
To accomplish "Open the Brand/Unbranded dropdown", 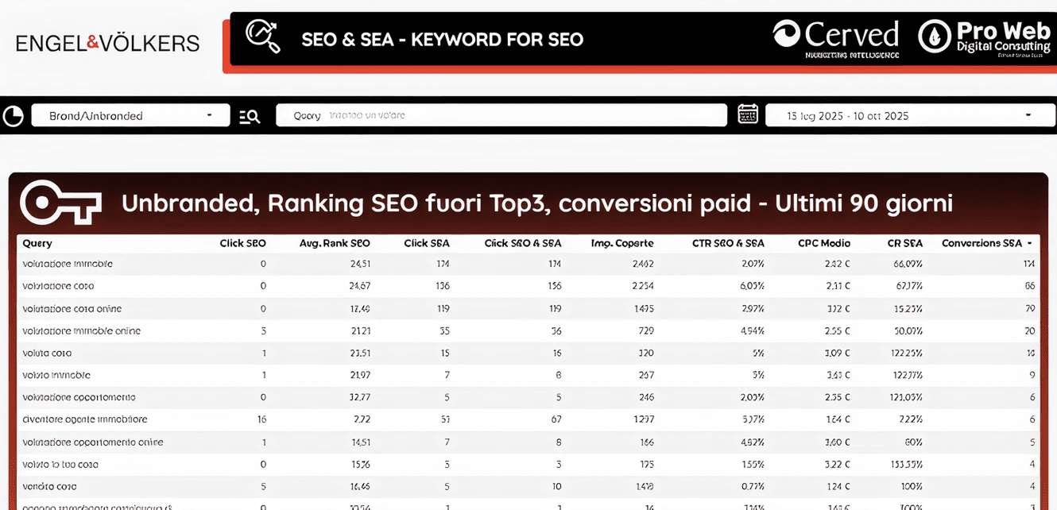I will coord(130,116).
